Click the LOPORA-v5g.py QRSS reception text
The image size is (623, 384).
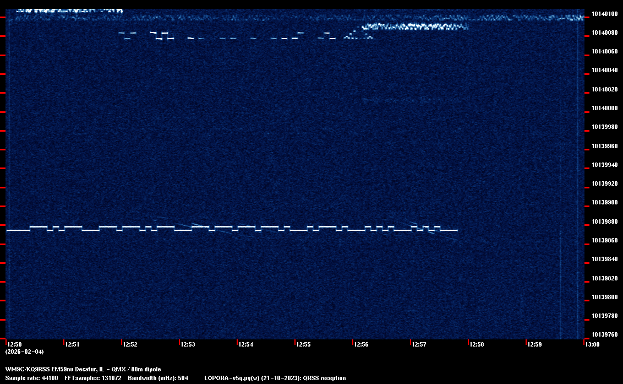(x=275, y=378)
